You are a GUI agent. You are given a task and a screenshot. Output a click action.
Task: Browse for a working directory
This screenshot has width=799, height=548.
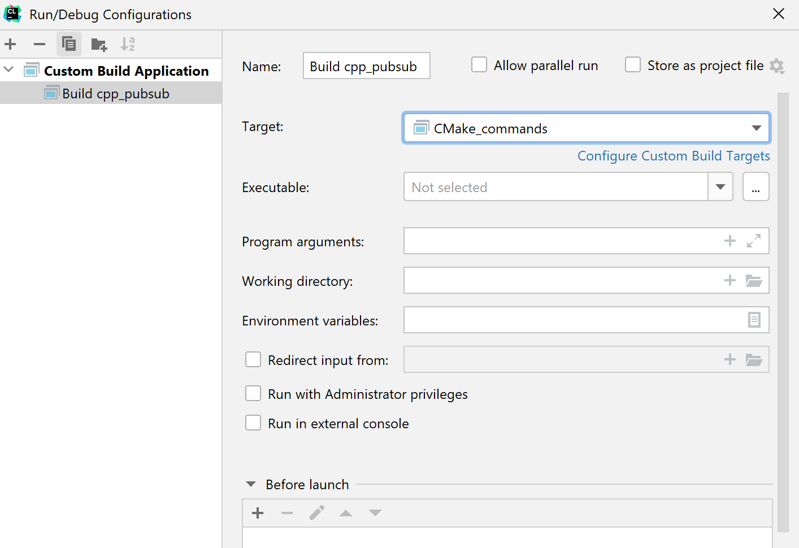(754, 280)
